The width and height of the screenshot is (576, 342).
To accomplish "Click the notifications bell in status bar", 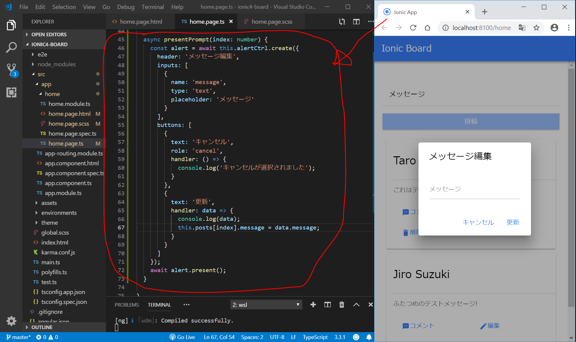I will [x=369, y=337].
